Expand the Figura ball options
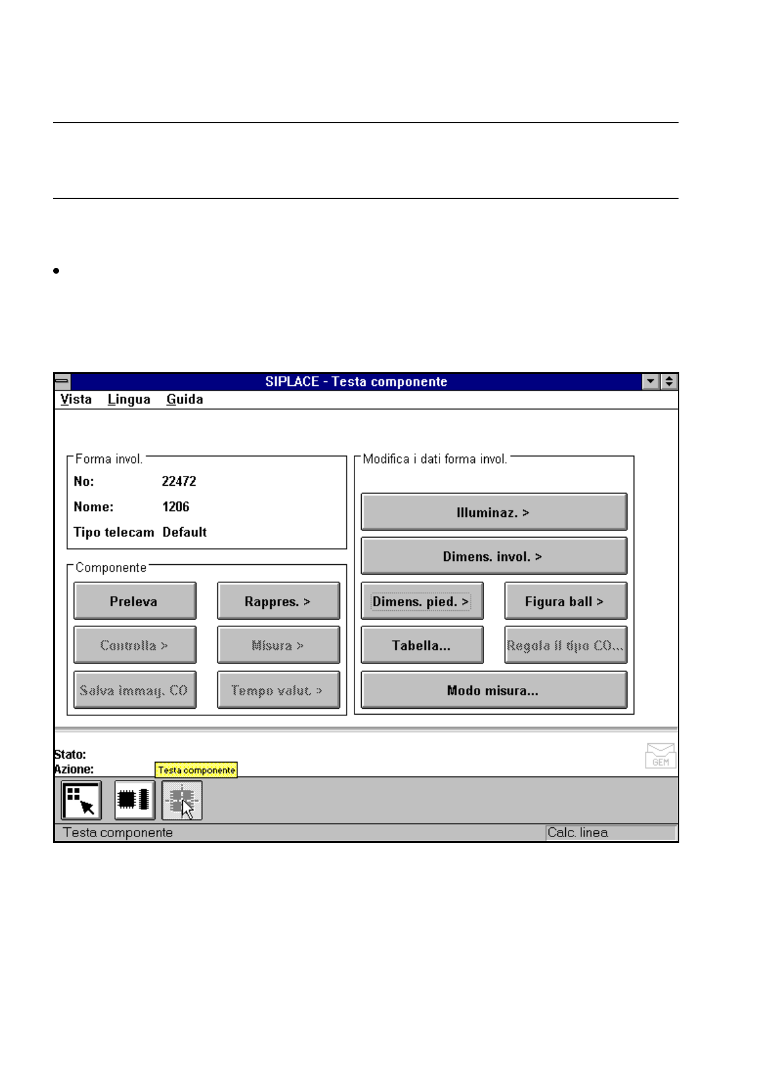The image size is (770, 1092). 566,601
